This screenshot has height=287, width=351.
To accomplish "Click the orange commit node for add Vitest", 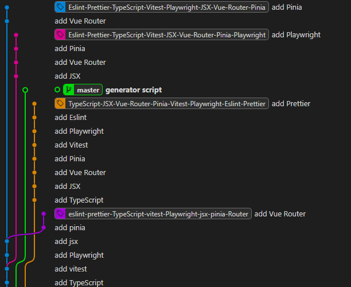I will 34,145.
